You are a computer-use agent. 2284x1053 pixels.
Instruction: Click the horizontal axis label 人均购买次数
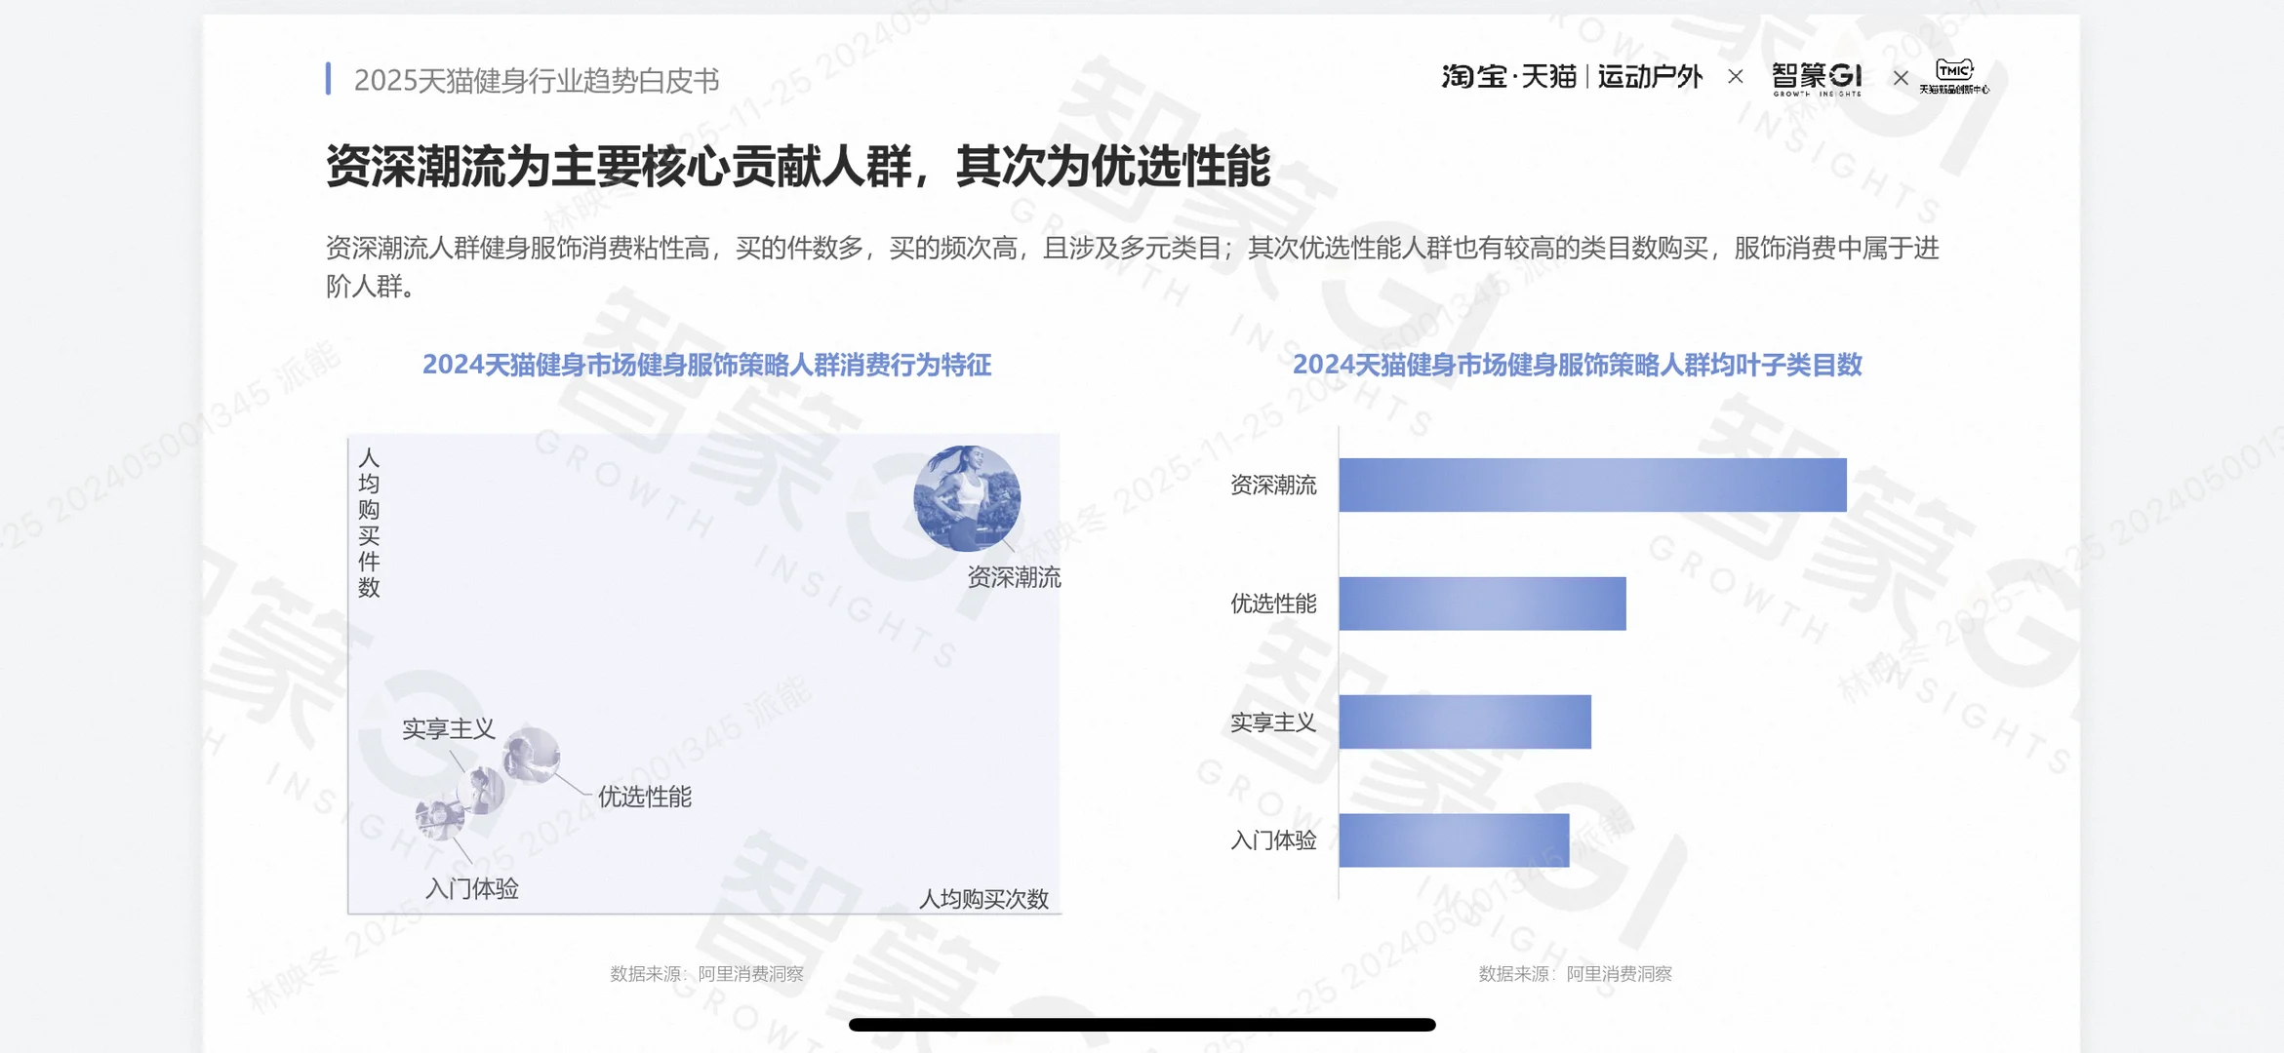[983, 899]
